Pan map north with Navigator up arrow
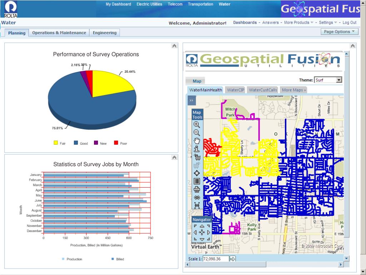 tap(202, 226)
